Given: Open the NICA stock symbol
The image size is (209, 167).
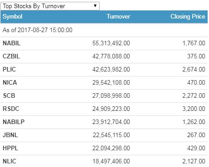Looking at the screenshot, I should click(10, 83).
